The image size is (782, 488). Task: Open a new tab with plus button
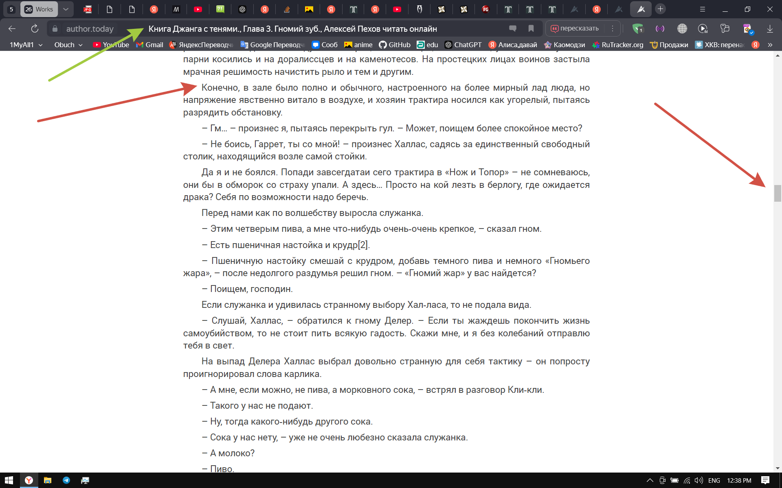coord(660,9)
